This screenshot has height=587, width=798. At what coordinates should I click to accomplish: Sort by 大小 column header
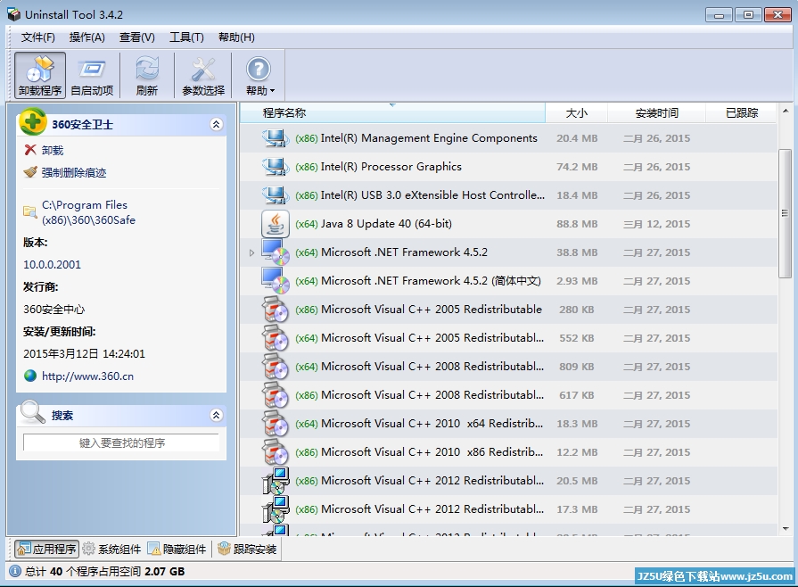[x=576, y=112]
